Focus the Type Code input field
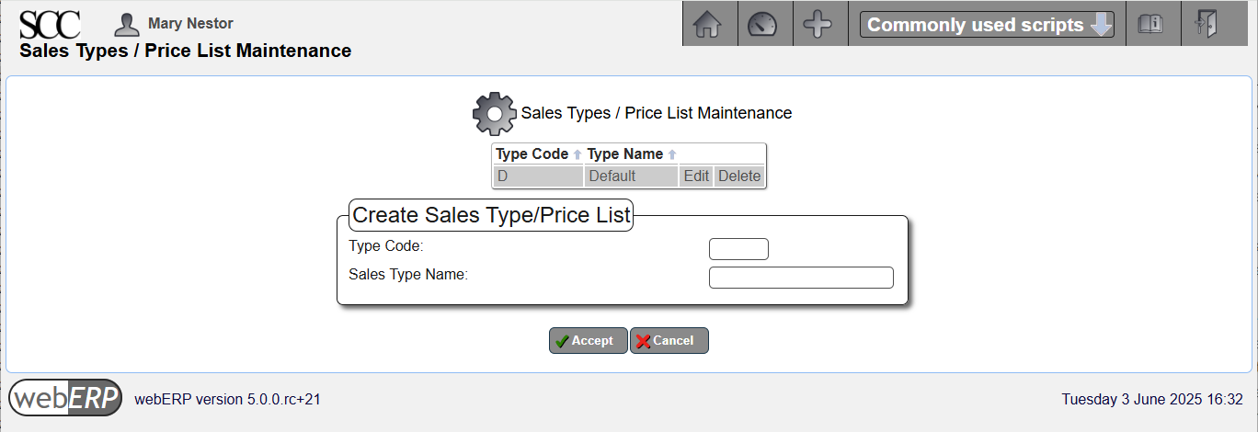 pyautogui.click(x=738, y=249)
